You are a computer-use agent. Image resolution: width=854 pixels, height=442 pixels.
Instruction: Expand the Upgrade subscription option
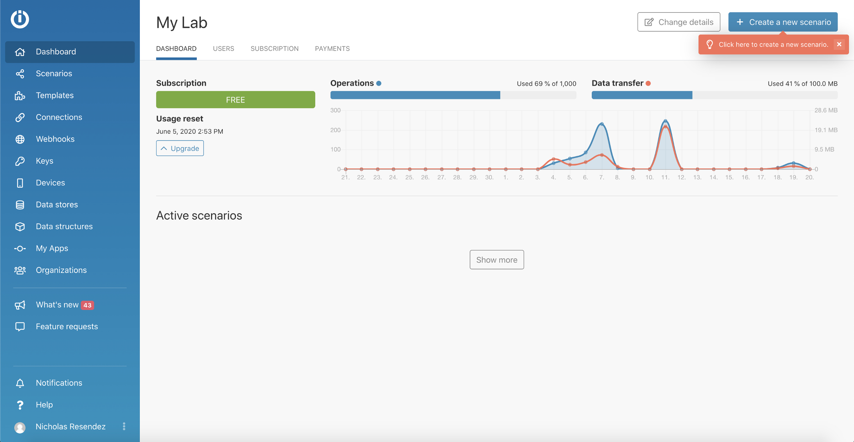click(x=180, y=148)
